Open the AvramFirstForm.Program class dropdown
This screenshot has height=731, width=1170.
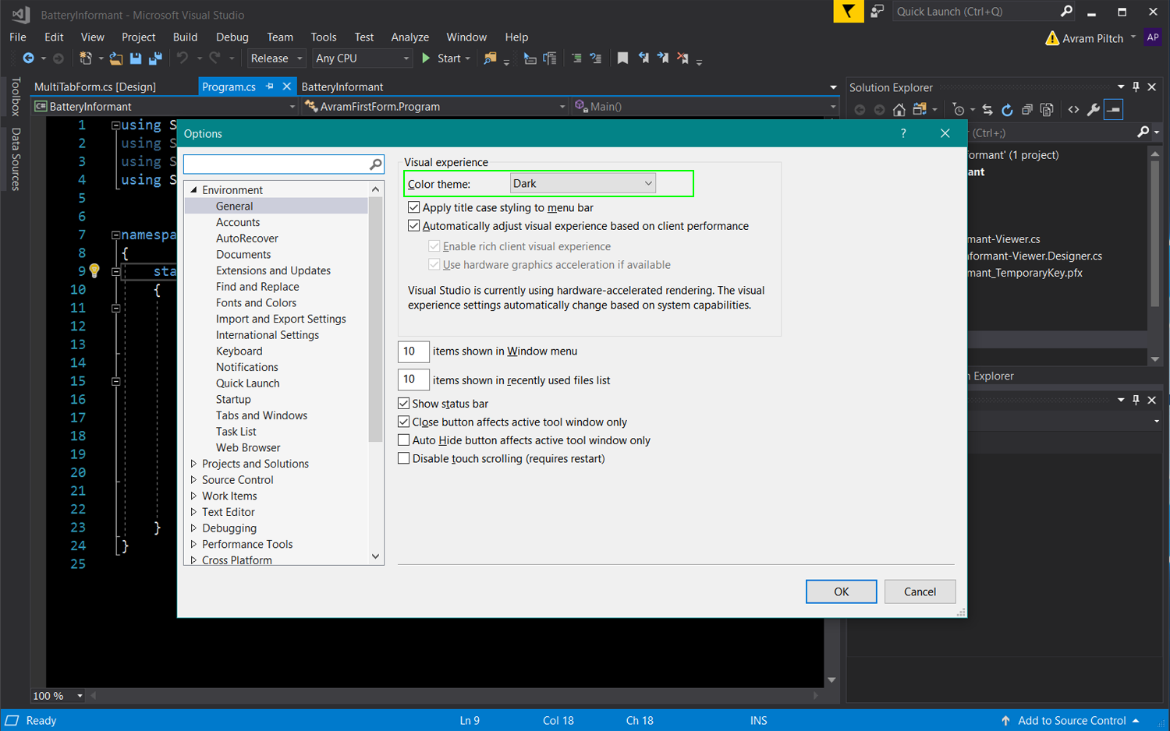coord(434,107)
